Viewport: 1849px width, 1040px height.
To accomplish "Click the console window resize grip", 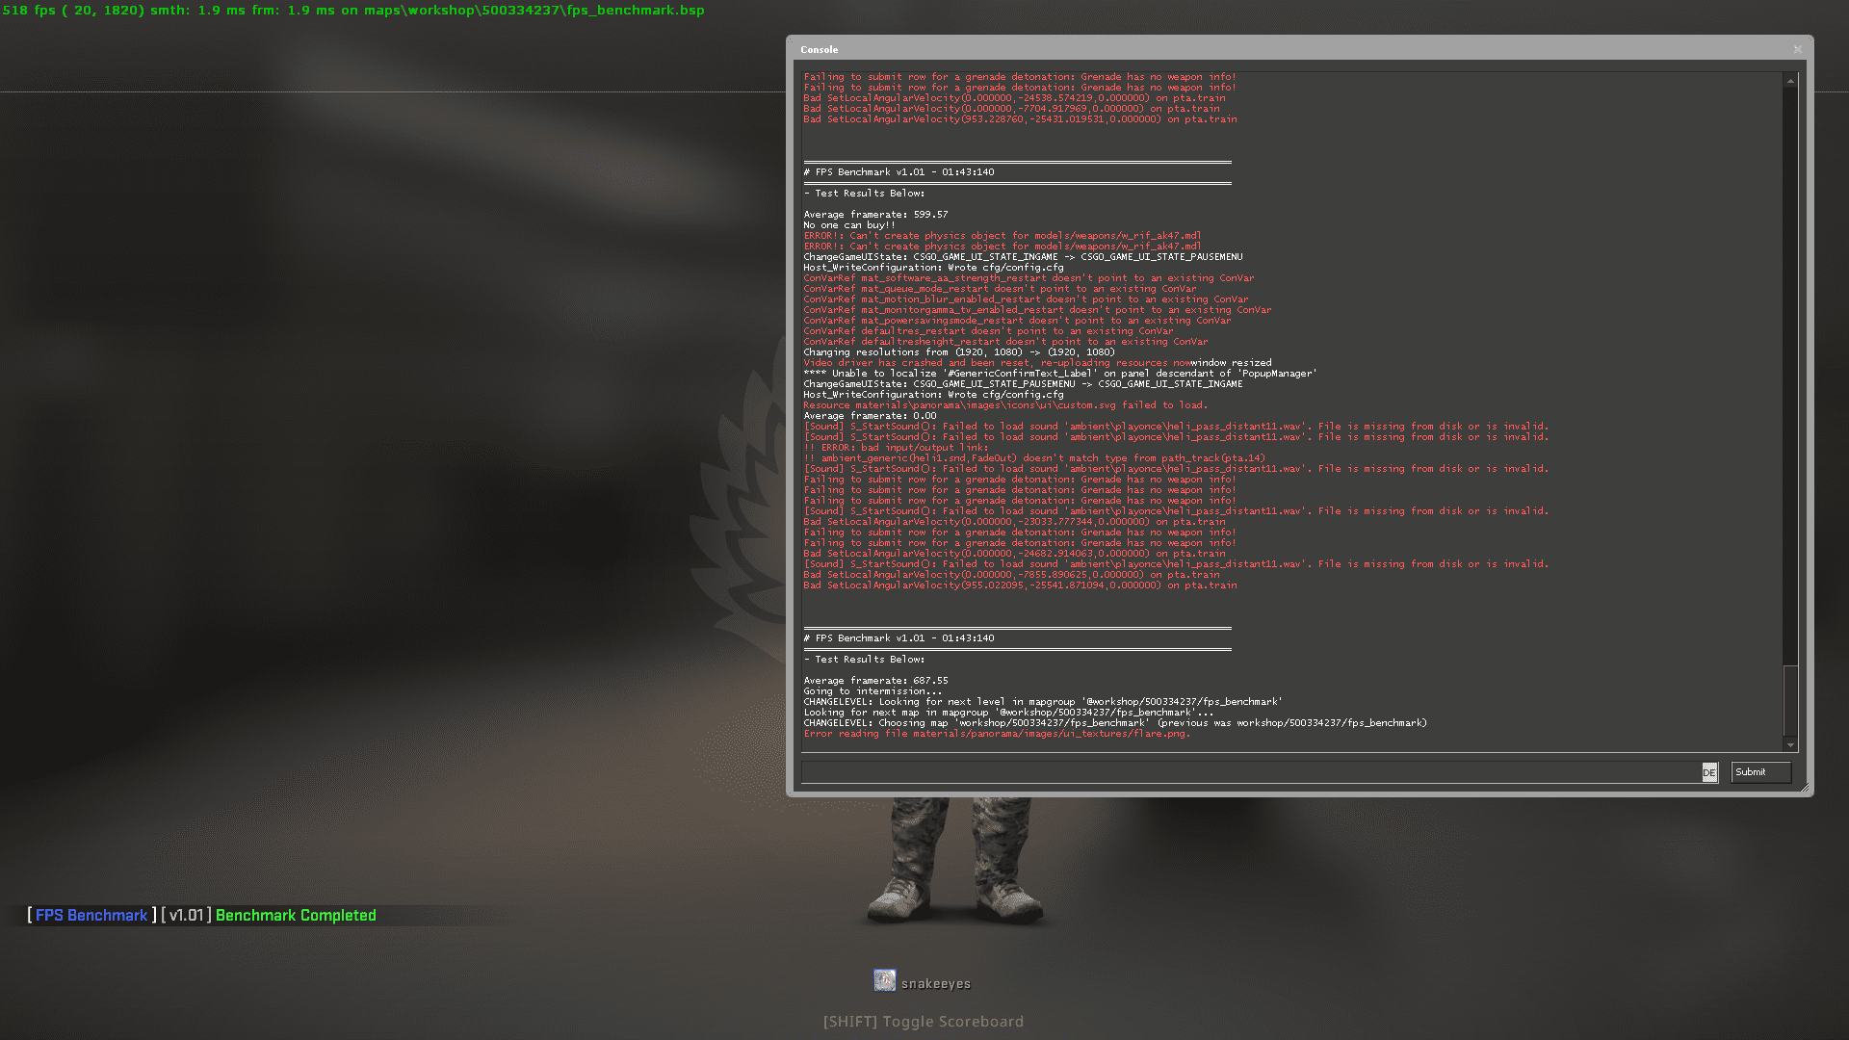I will (x=1805, y=789).
